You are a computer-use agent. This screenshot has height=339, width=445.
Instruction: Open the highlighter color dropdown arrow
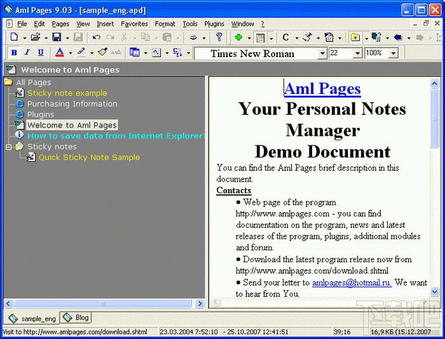tap(92, 53)
